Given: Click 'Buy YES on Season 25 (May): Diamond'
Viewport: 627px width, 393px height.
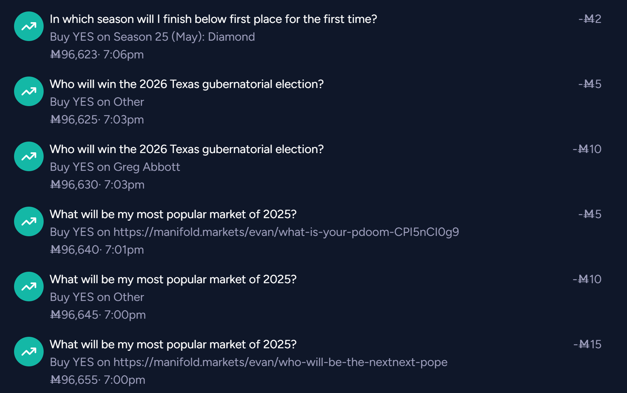Looking at the screenshot, I should (152, 37).
